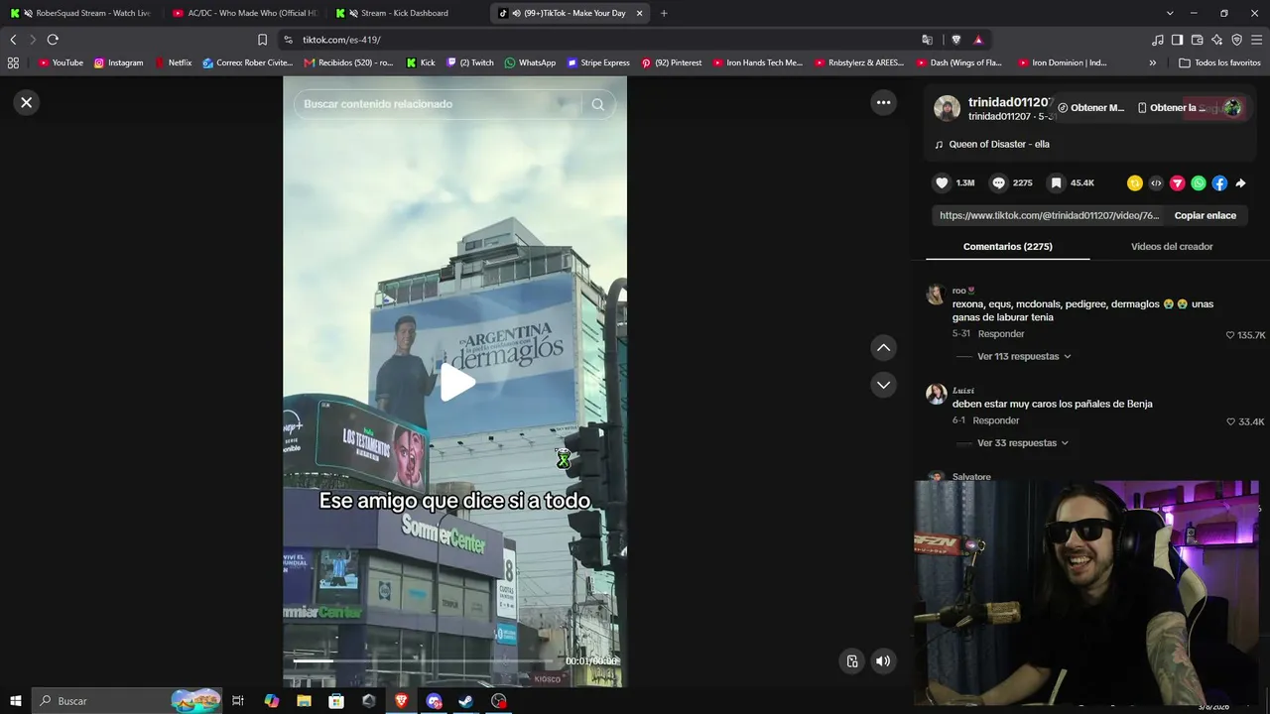Open the Brave Shields lion icon
This screenshot has width=1270, height=714.
pyautogui.click(x=955, y=40)
